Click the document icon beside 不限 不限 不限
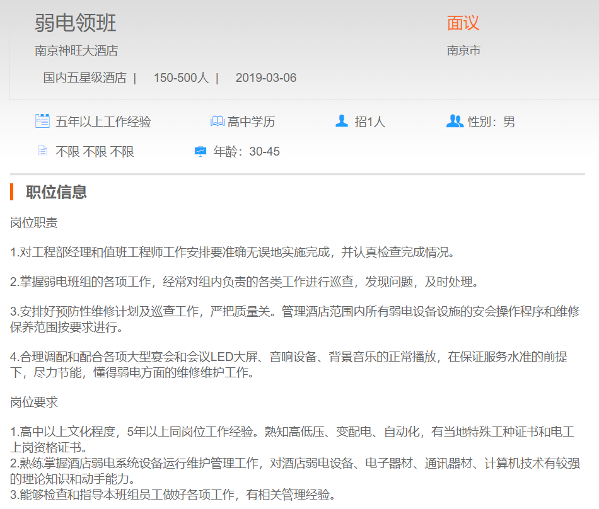Viewport: 599px width, 509px height. point(42,151)
